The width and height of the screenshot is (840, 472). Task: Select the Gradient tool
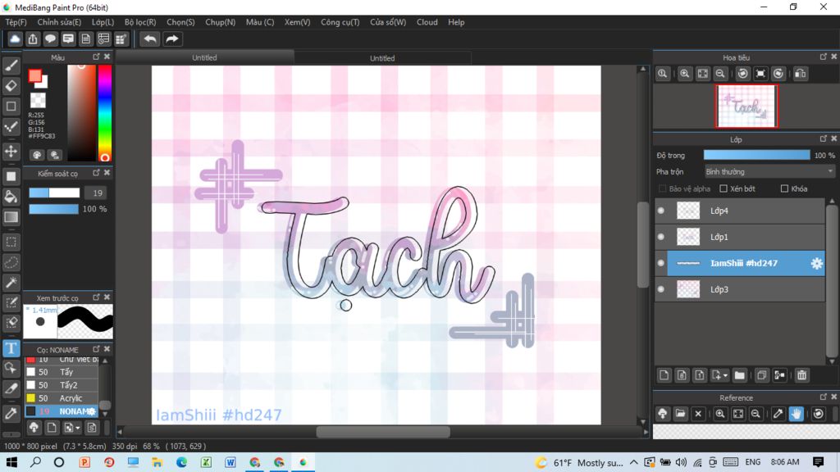click(x=11, y=216)
